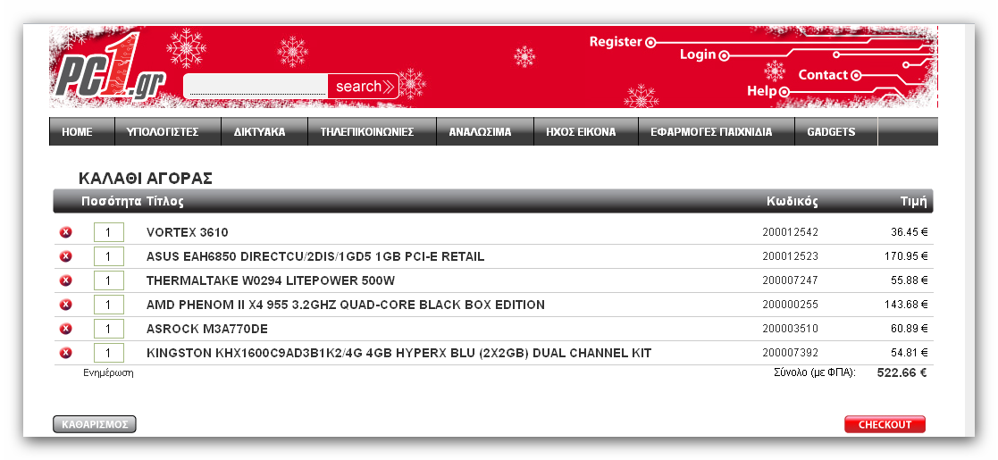Click the price 54.81 €
Viewport: 998px width, 460px height.
pos(909,353)
